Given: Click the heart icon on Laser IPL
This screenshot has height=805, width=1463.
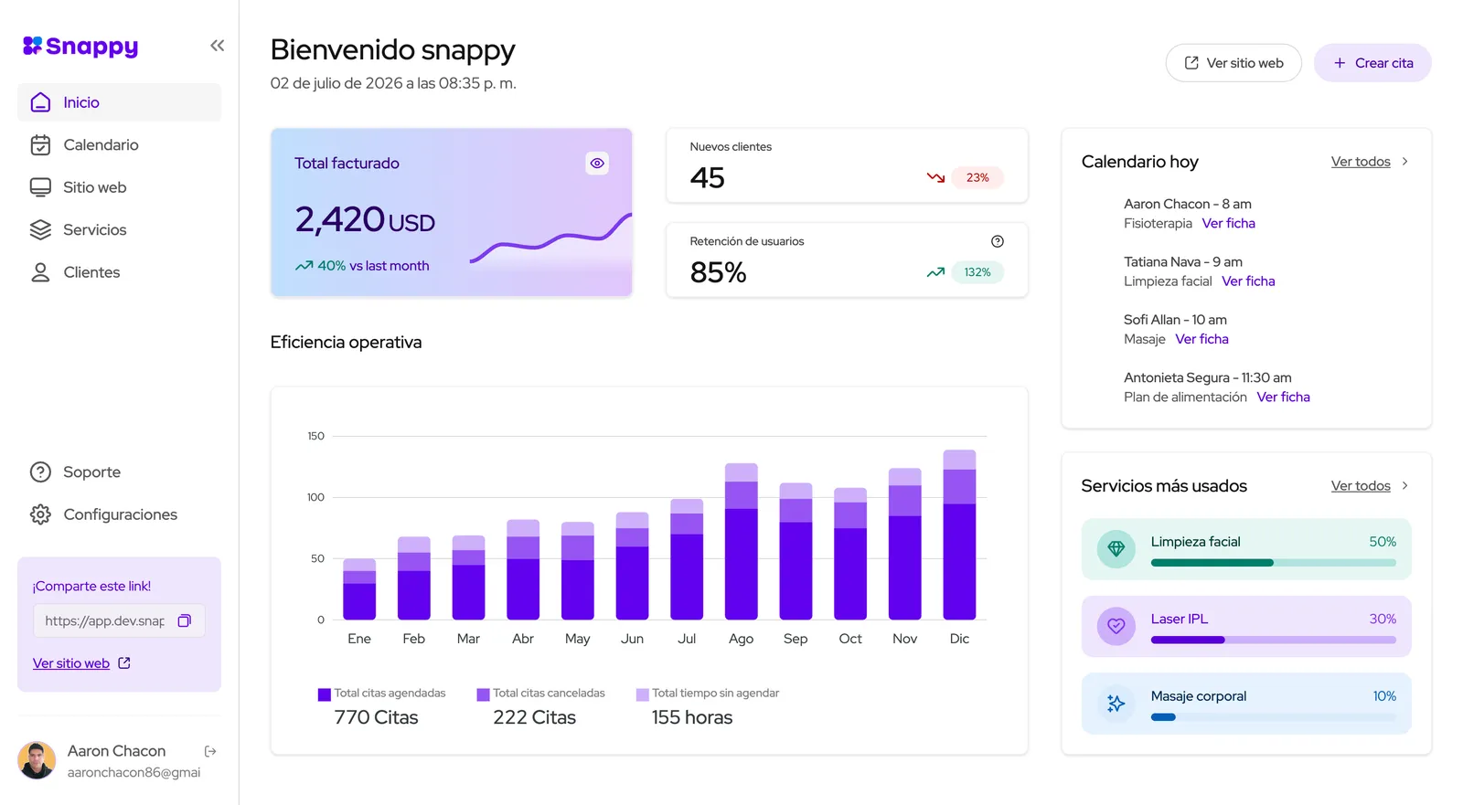Looking at the screenshot, I should [1116, 626].
